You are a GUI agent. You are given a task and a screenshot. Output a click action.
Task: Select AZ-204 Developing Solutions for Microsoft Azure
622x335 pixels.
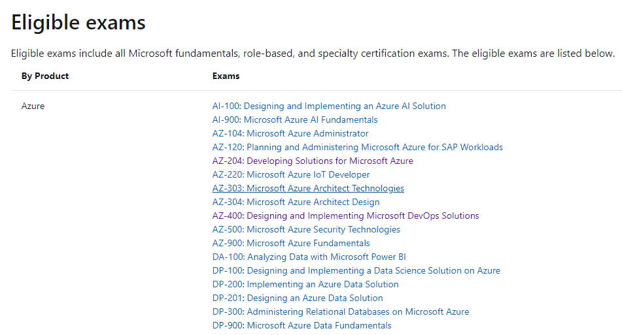313,161
